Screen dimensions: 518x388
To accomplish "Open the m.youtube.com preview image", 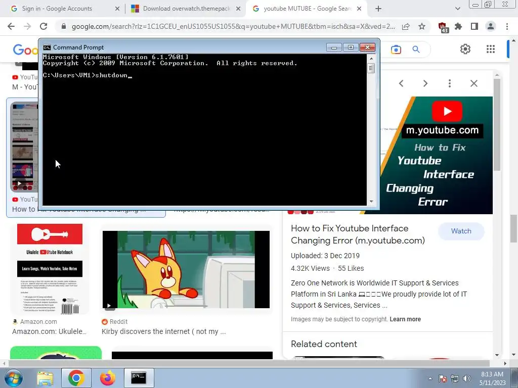I will (436, 155).
